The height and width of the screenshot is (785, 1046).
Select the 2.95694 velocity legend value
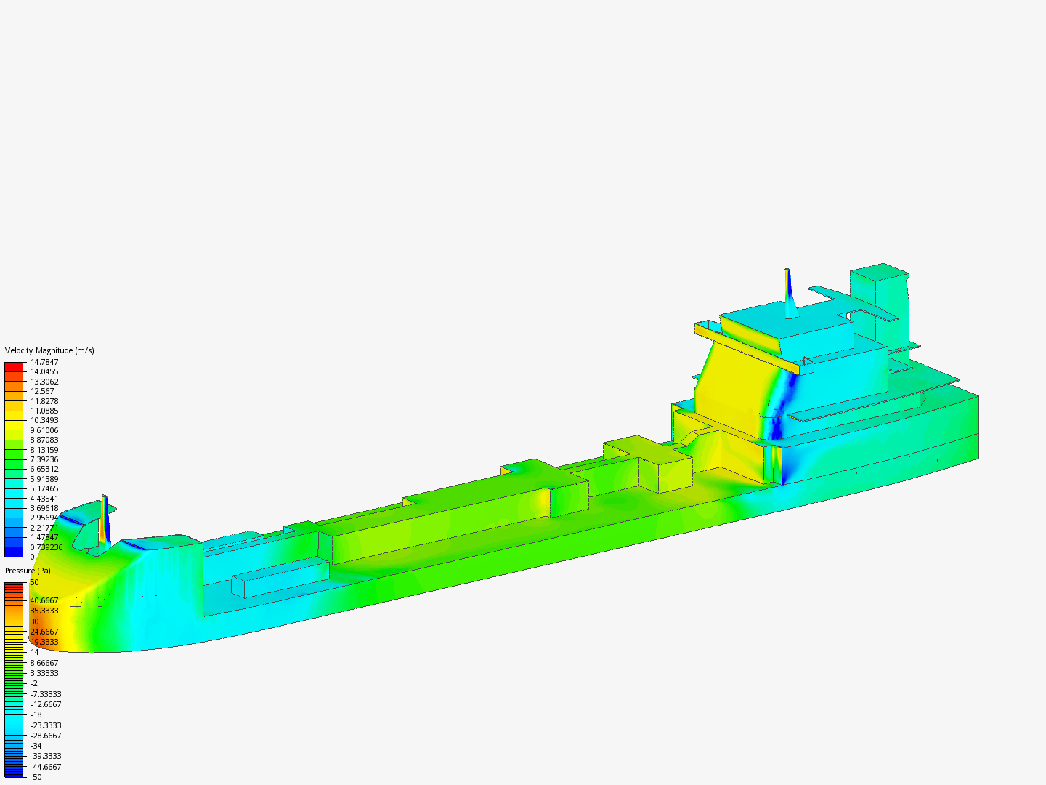pyautogui.click(x=44, y=518)
